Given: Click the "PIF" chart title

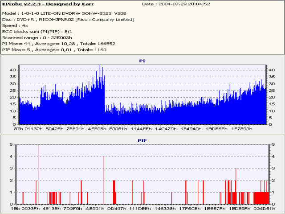Looking at the screenshot, I should click(x=142, y=140).
